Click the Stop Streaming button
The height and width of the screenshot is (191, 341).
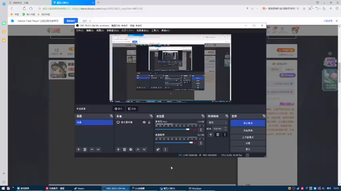click(248, 123)
